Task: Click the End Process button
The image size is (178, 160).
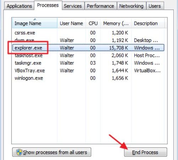Action: point(145,152)
